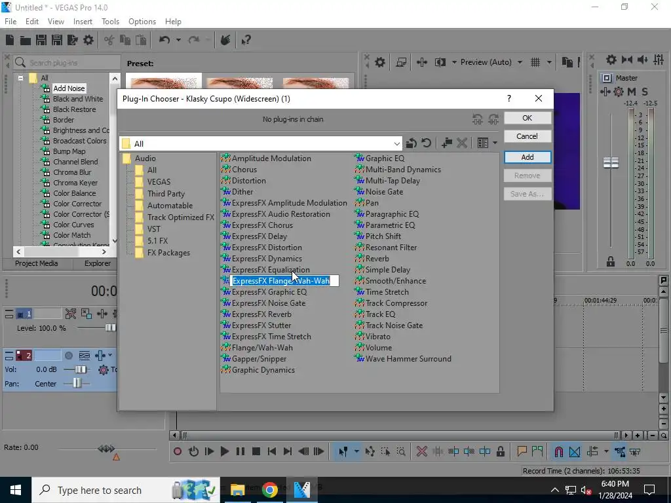Open the Undo history dropdown arrow

coord(178,40)
